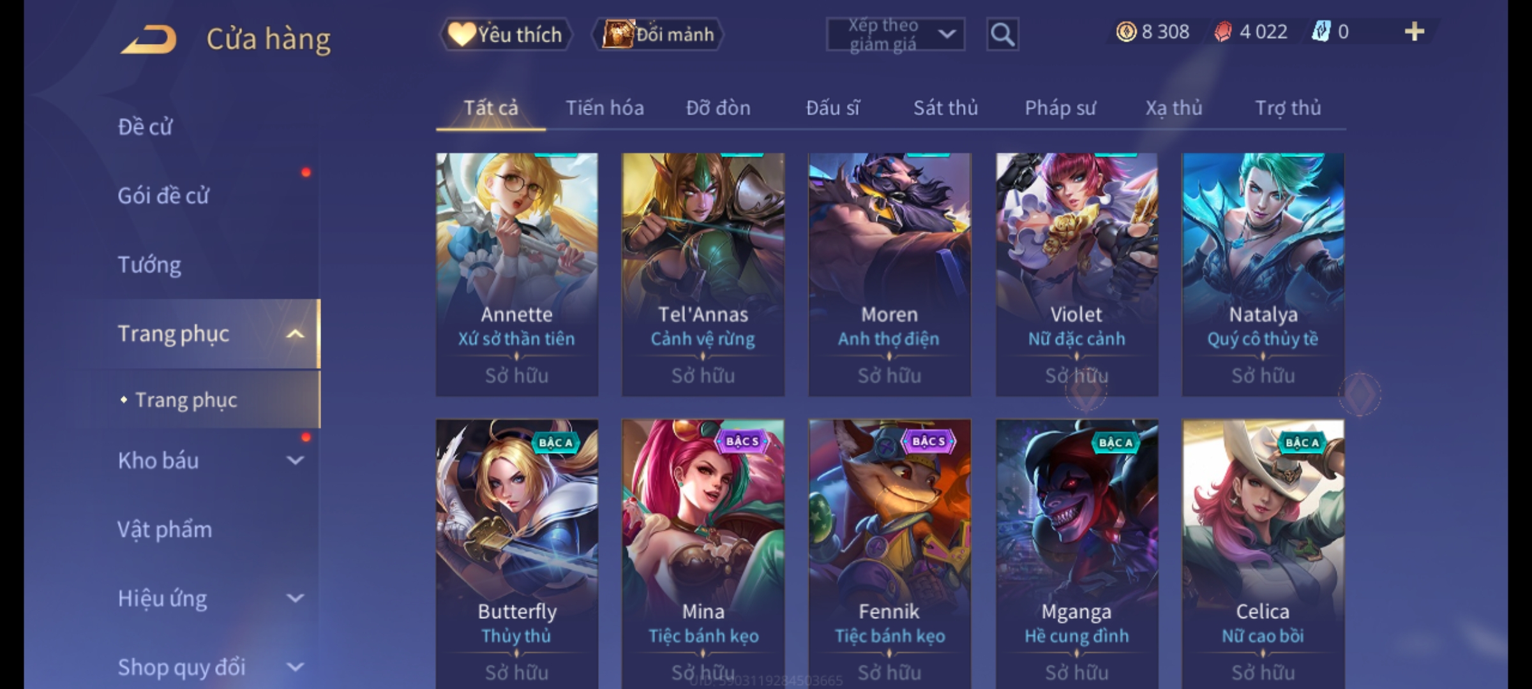The image size is (1532, 689).
Task: Expand the Hiệu ứng sidebar section
Action: tap(295, 598)
